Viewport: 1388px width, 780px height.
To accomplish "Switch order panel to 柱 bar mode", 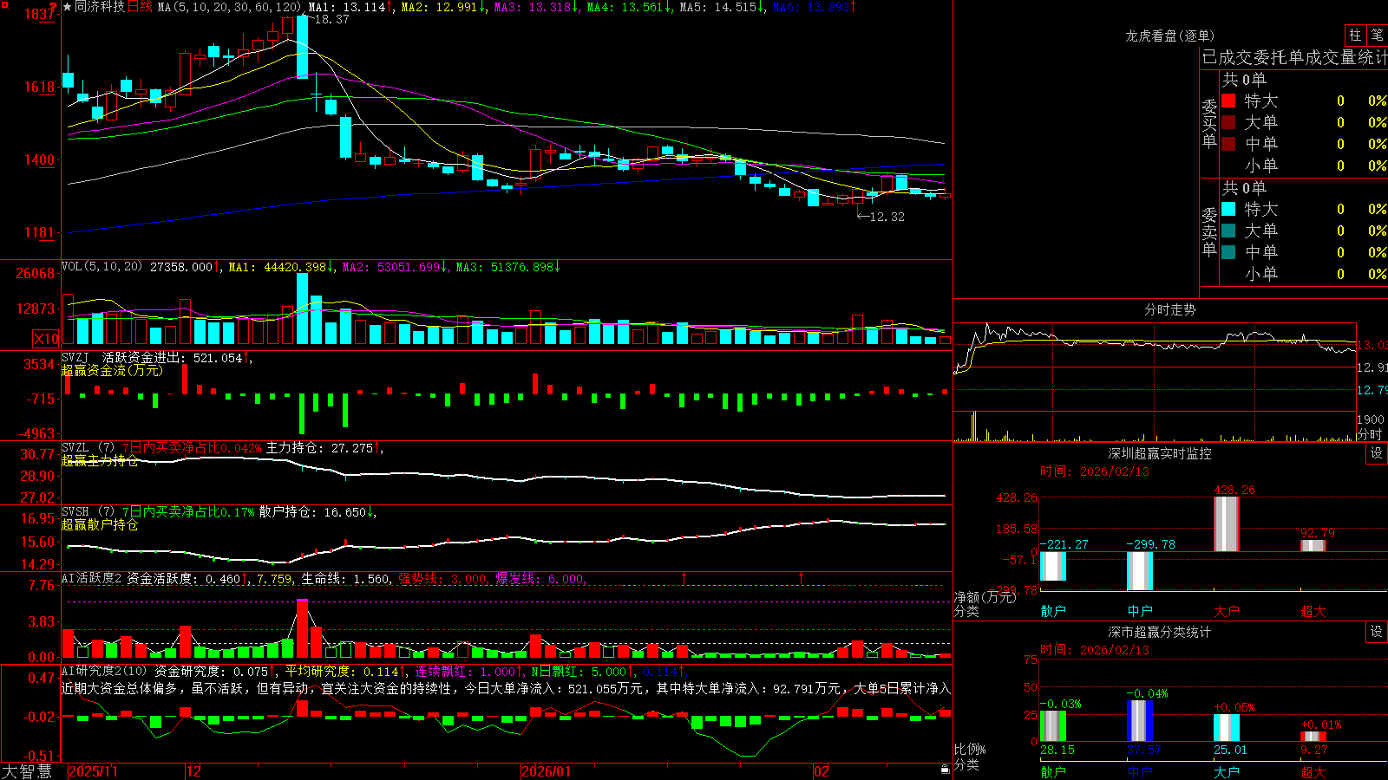I will pos(1355,35).
